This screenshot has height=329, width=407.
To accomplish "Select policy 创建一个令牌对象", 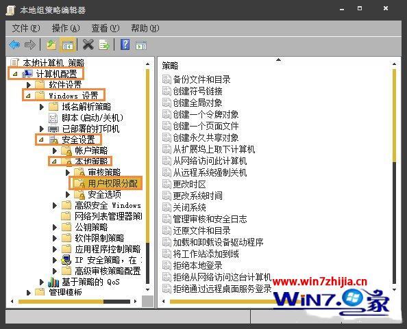I will tap(206, 114).
